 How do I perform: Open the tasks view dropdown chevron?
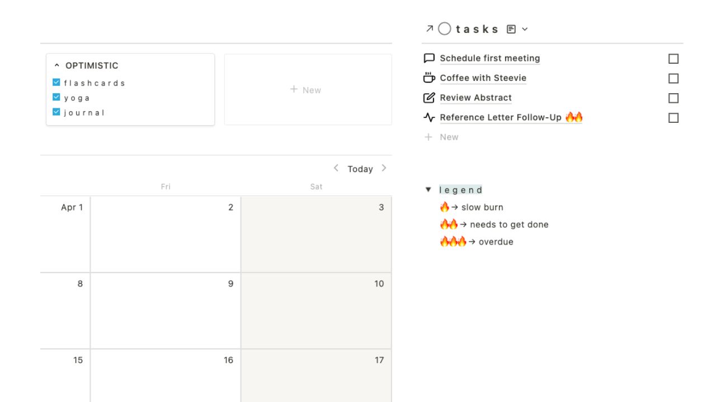pyautogui.click(x=525, y=29)
